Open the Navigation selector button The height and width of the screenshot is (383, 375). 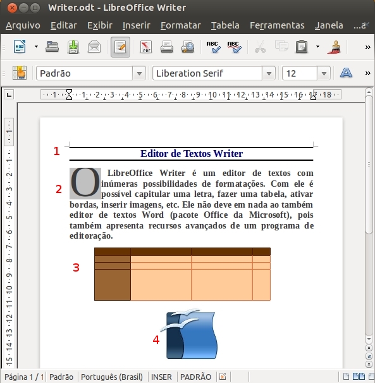[369, 356]
